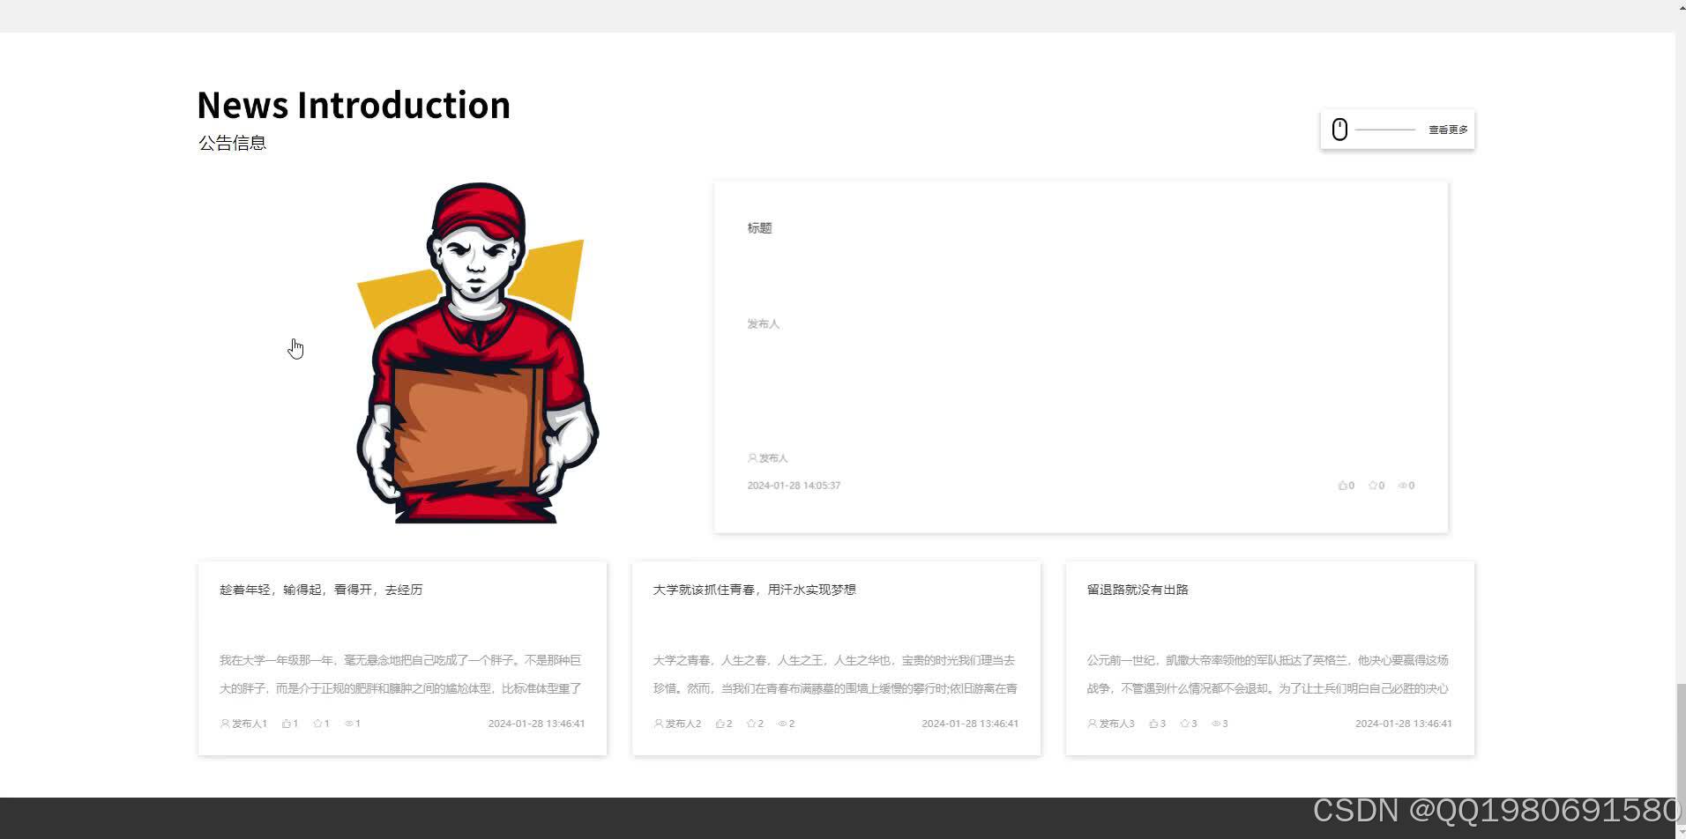Open the article 大学就该抓住青春，用汗水实现梦想

tap(754, 590)
